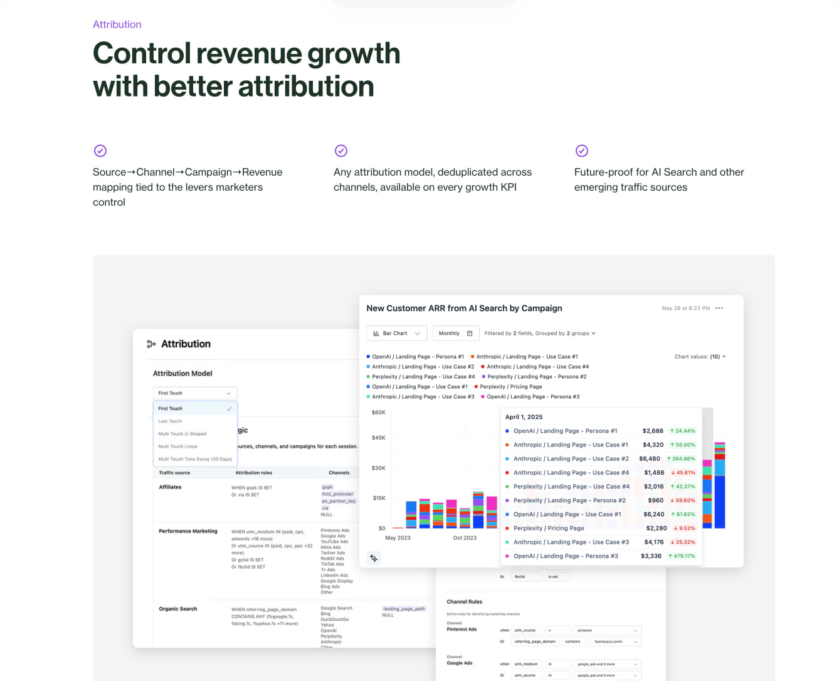Click the gspk channel tag
This screenshot has height=681, width=839.
327,487
